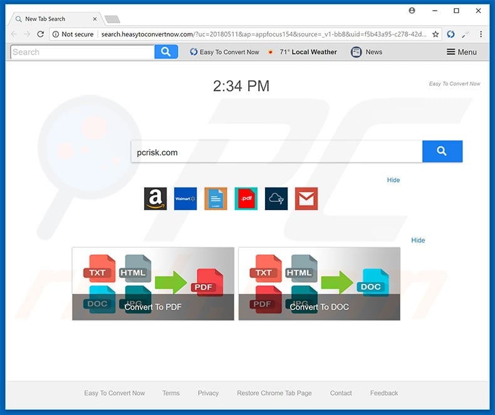Click the footer Easy To Convert Now link

click(x=114, y=393)
